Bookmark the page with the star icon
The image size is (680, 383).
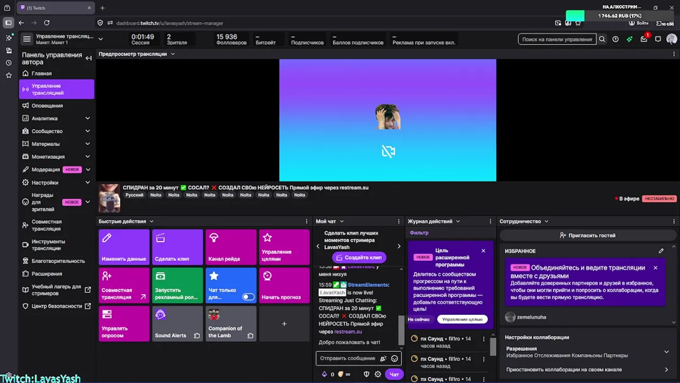(578, 23)
